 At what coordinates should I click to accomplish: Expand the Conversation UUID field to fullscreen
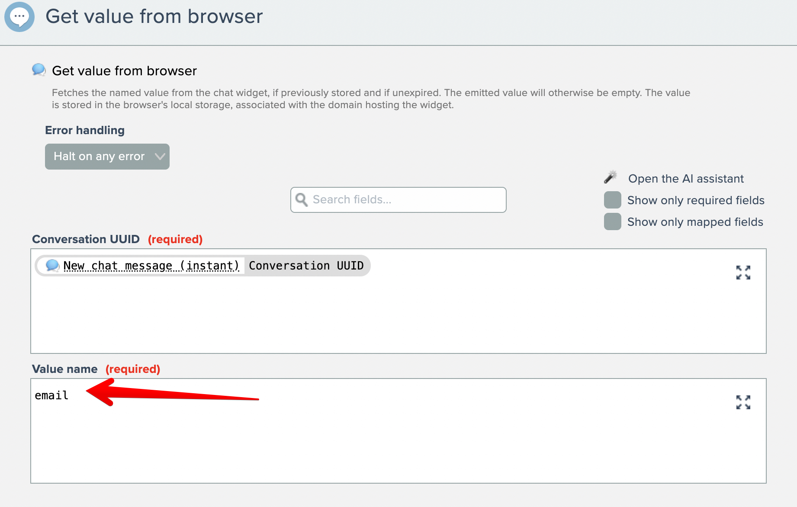[x=743, y=273]
